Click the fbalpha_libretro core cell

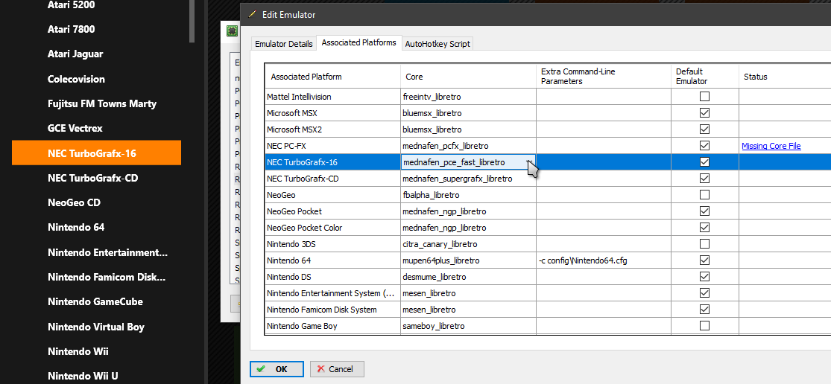[x=469, y=195]
